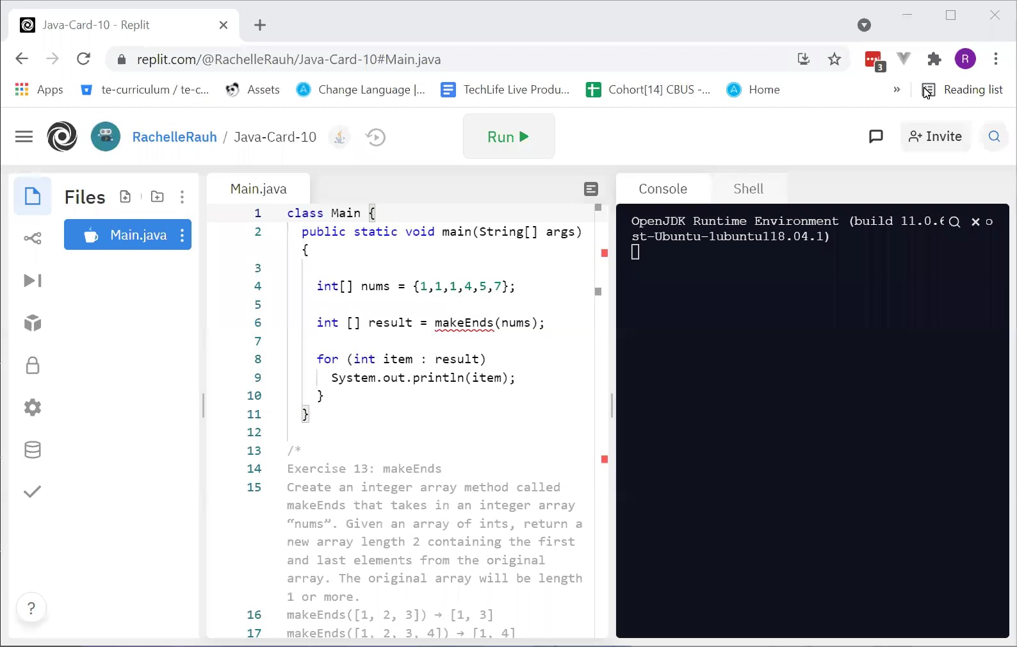Open the Chrome three-dot menu

(996, 59)
